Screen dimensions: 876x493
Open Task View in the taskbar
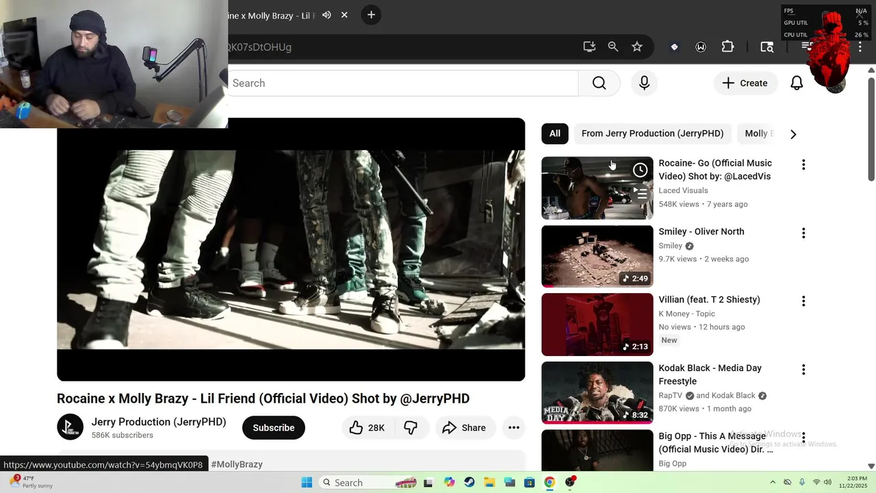pos(428,482)
